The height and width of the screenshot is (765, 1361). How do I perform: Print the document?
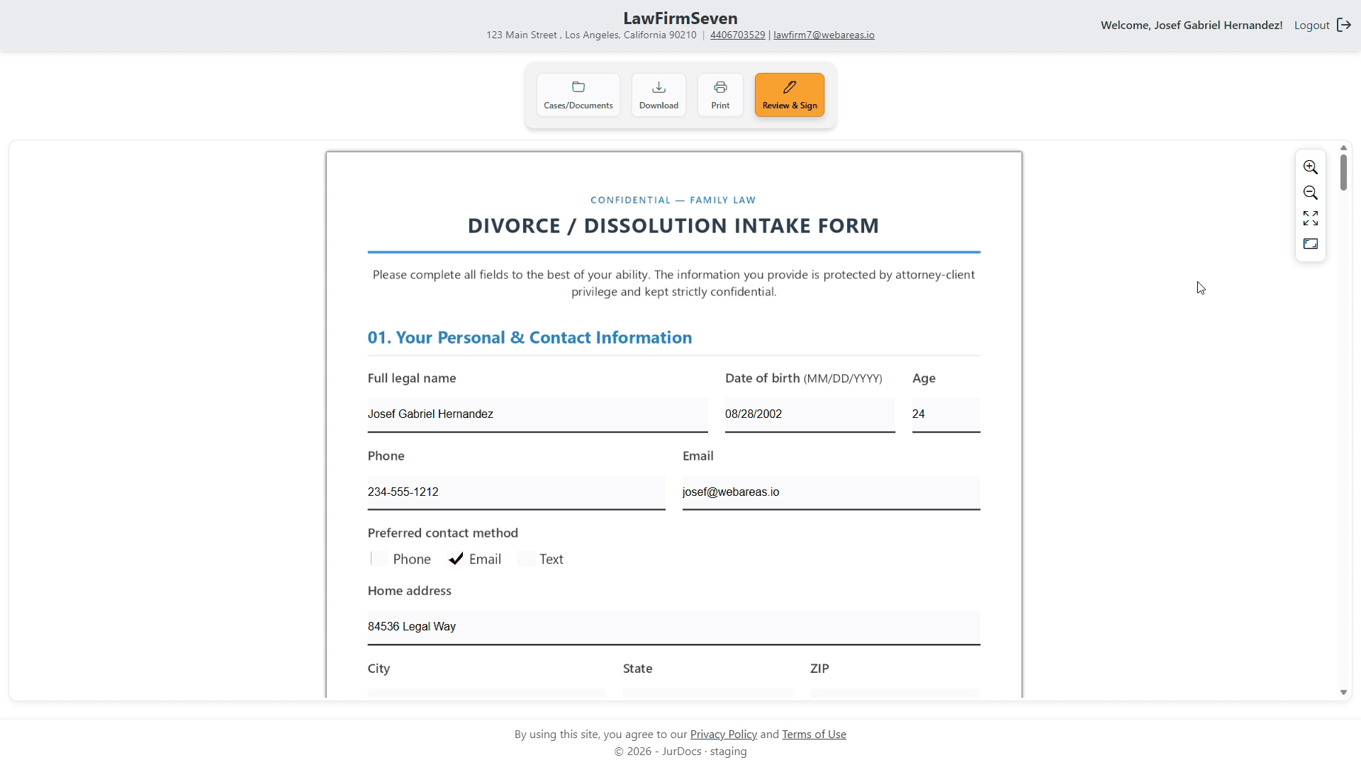pyautogui.click(x=720, y=95)
